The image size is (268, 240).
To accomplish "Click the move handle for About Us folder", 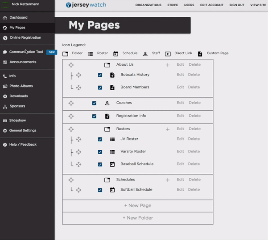I will (x=71, y=65).
